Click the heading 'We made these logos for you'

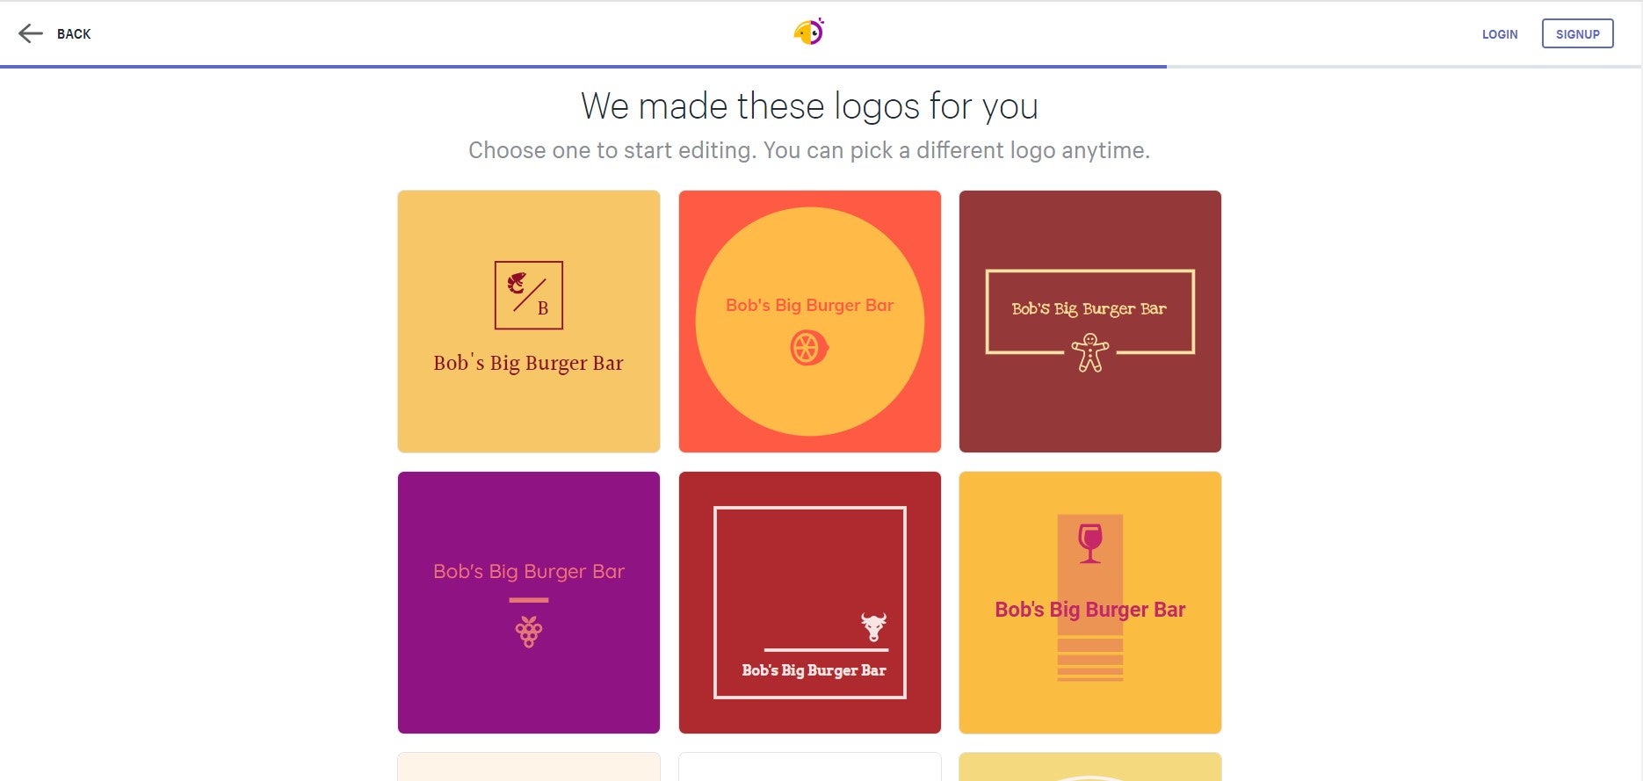click(809, 105)
